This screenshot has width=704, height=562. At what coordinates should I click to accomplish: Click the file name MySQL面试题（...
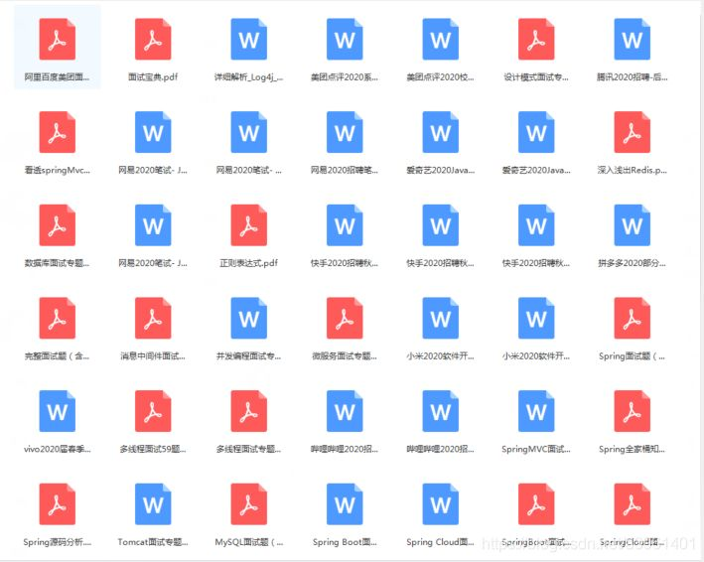pyautogui.click(x=249, y=542)
